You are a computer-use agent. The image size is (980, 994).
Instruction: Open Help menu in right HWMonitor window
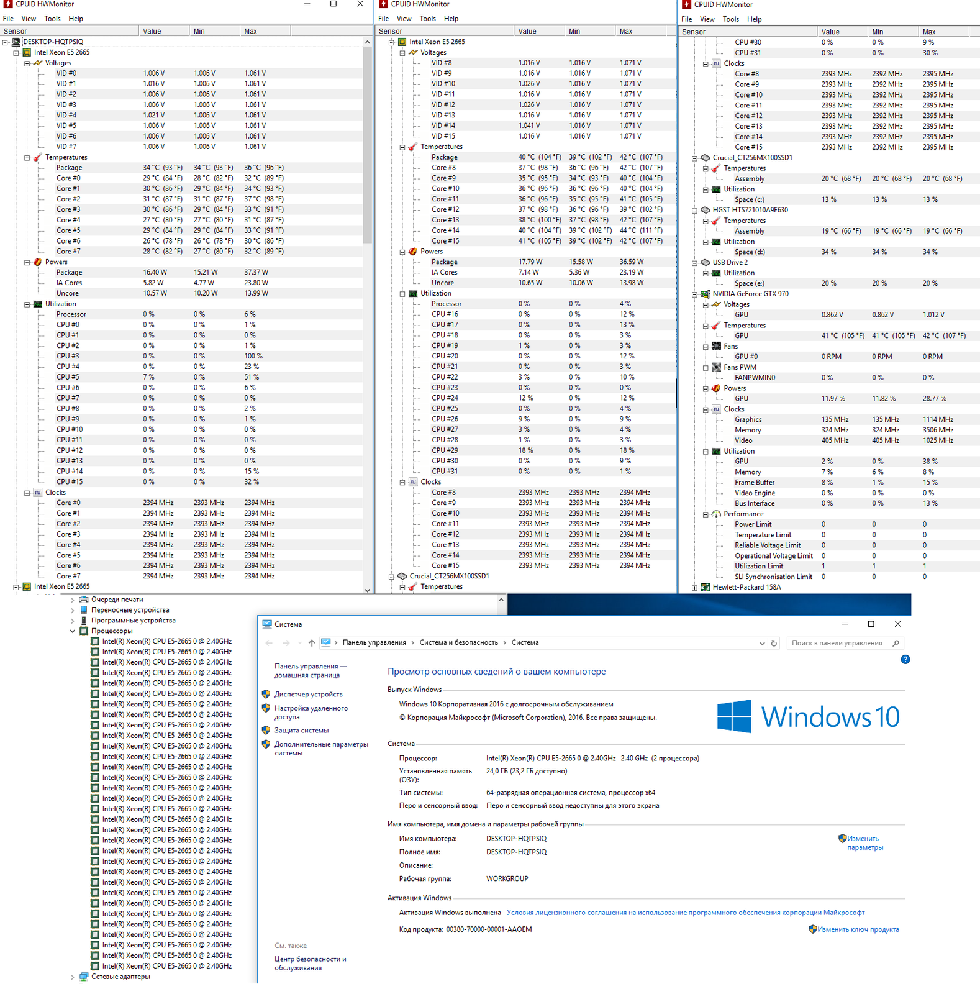[x=754, y=19]
